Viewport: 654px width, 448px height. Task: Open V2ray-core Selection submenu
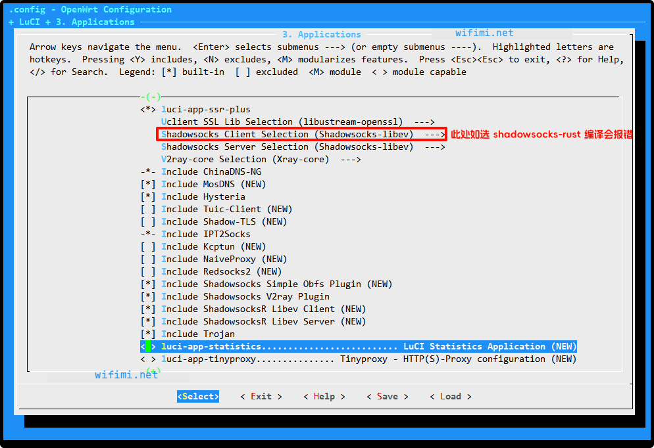tap(261, 160)
